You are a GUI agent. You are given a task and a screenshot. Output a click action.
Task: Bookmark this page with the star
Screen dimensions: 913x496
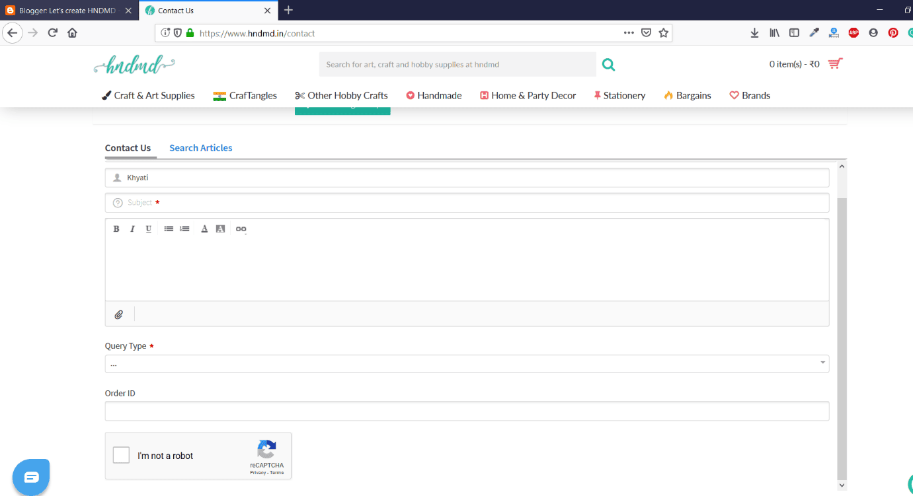point(663,33)
